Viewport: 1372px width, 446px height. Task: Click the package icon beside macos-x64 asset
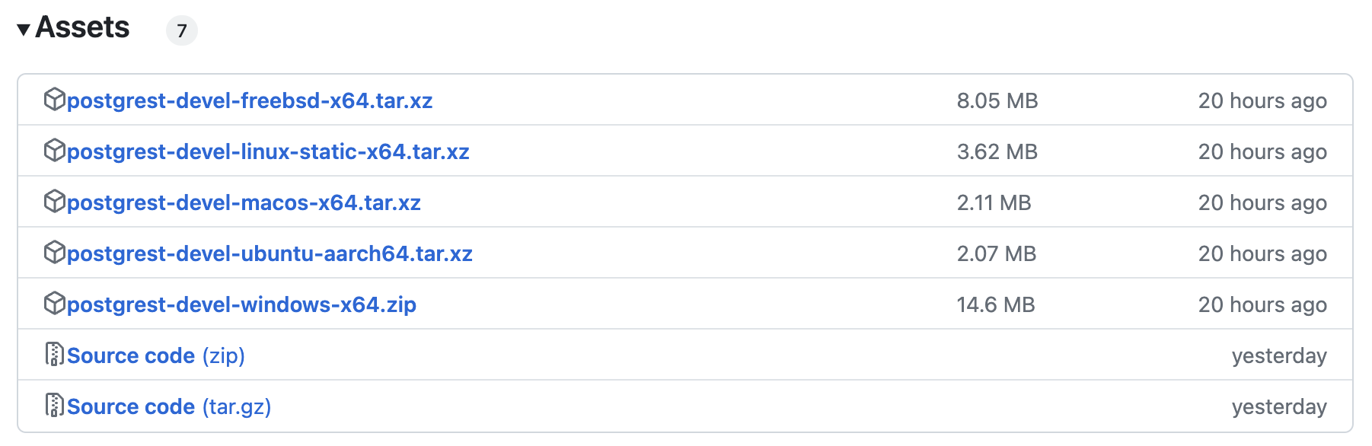[55, 202]
